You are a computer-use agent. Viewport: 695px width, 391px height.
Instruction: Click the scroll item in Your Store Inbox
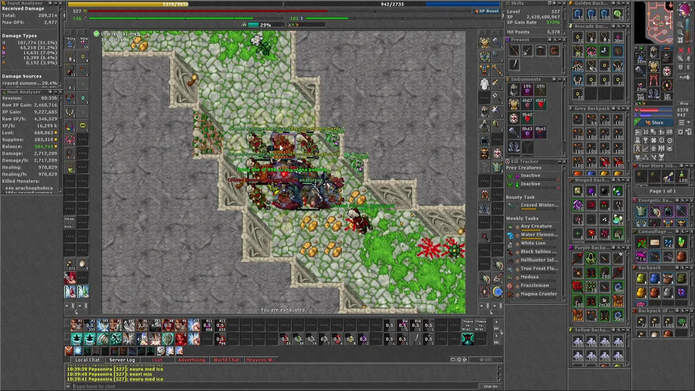668,176
